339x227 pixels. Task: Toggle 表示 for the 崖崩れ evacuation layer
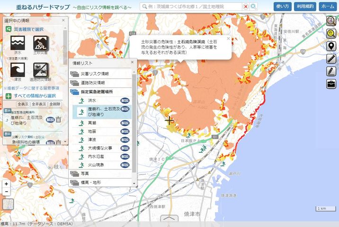(x=7, y=111)
